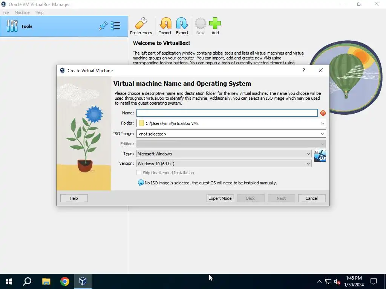Image resolution: width=386 pixels, height=289 pixels.
Task: Click the Back button
Action: pyautogui.click(x=251, y=198)
